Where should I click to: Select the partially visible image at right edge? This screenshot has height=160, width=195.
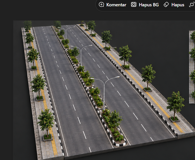[x=192, y=67]
